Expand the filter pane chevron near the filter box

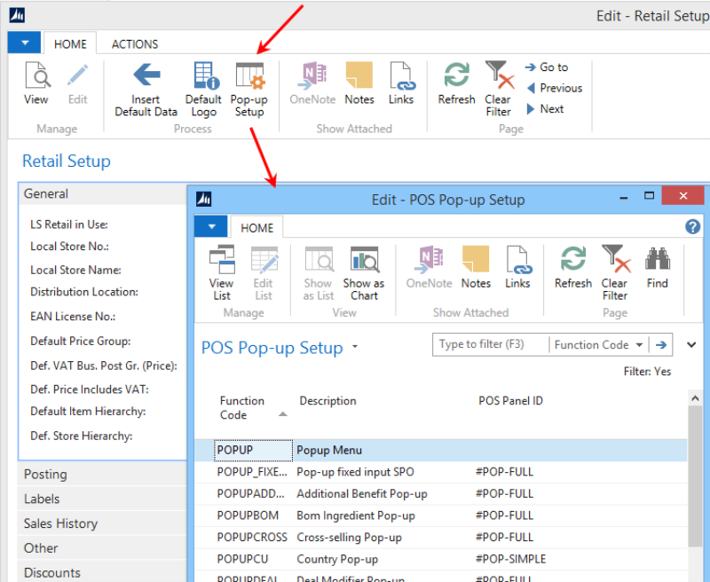[690, 344]
